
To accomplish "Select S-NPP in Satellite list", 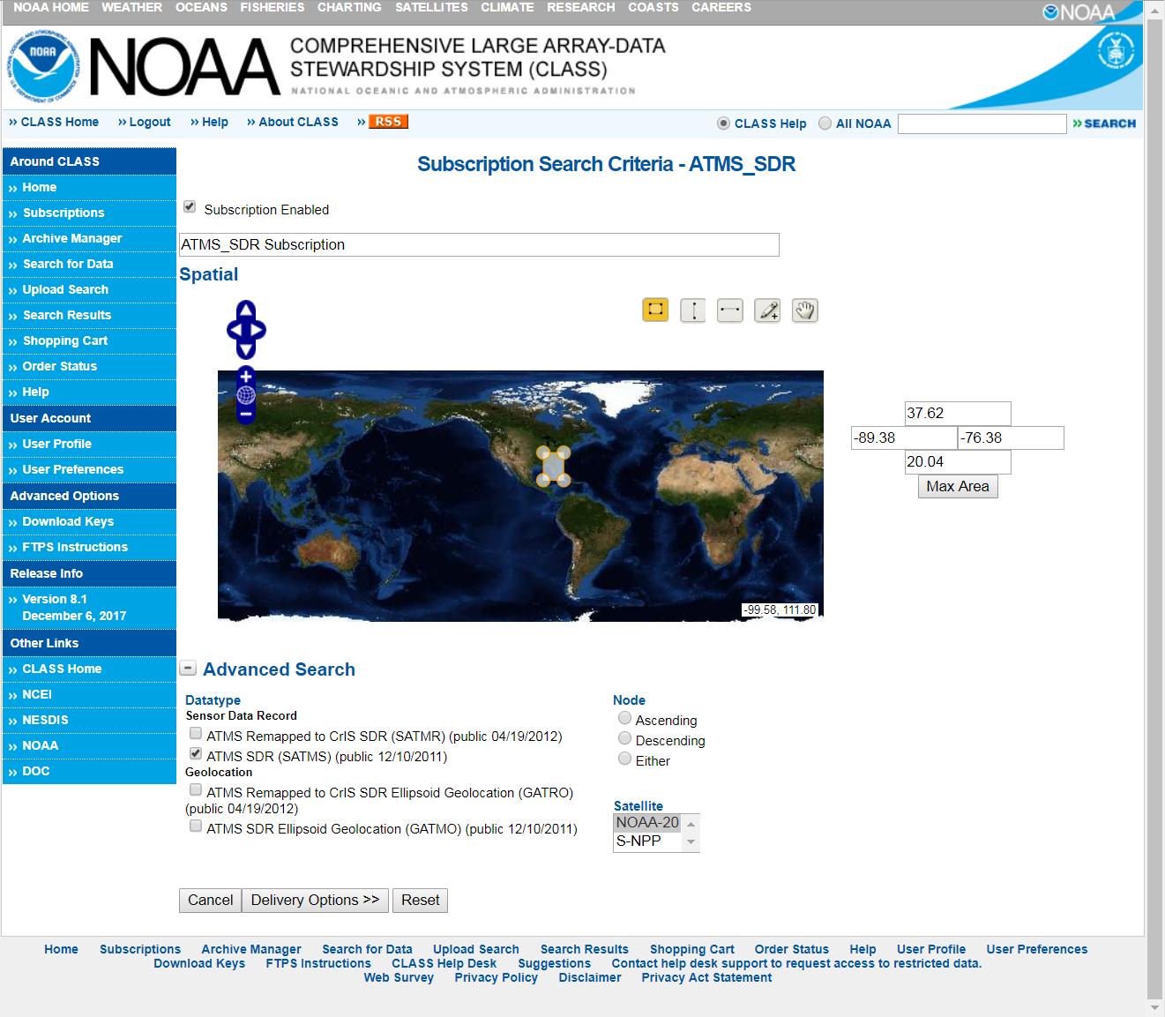I will pyautogui.click(x=647, y=841).
